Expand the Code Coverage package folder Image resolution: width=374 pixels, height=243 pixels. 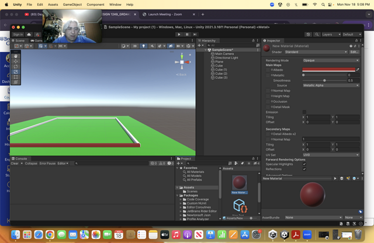[x=181, y=199]
